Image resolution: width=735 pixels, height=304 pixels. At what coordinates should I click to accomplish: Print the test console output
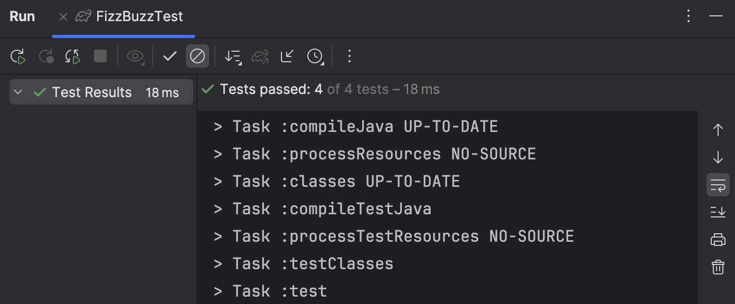point(718,240)
